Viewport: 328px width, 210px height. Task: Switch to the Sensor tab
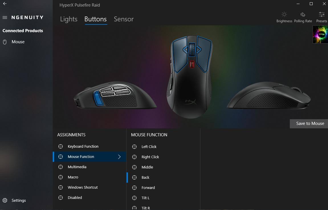click(124, 19)
